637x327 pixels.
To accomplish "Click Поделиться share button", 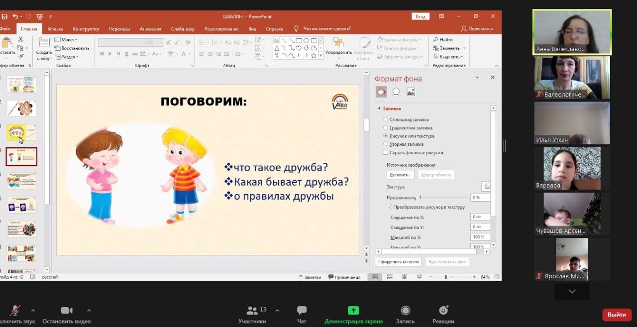I will click(477, 29).
